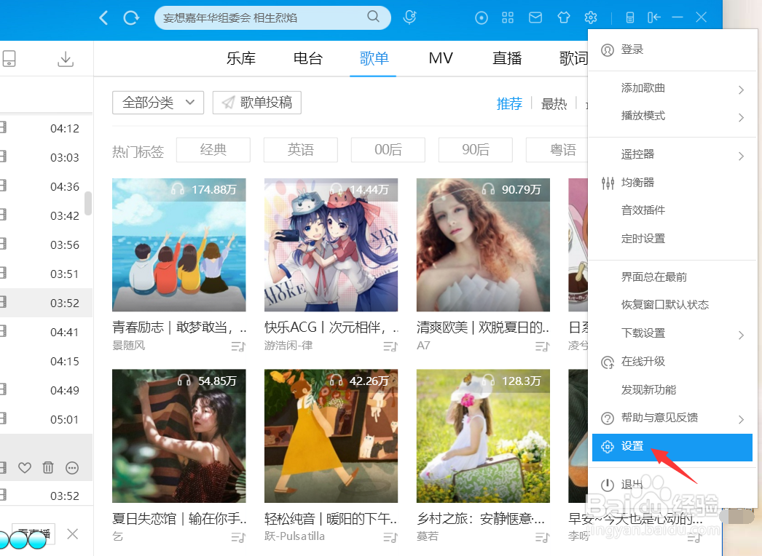Expand the 全部分类 category dropdown

157,103
